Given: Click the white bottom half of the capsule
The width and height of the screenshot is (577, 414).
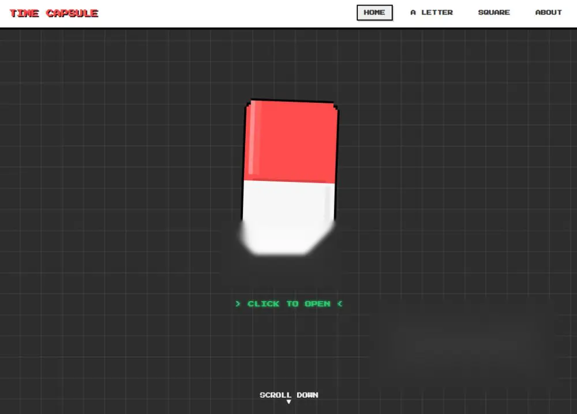Looking at the screenshot, I should pyautogui.click(x=288, y=218).
